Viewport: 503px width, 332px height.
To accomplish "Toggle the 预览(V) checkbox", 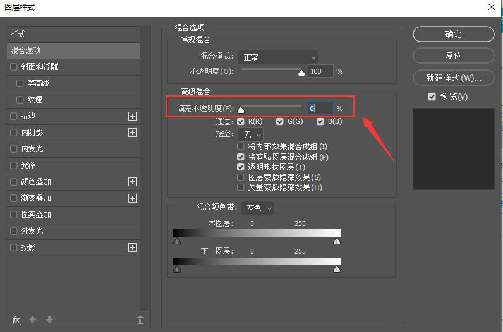I will coord(432,97).
